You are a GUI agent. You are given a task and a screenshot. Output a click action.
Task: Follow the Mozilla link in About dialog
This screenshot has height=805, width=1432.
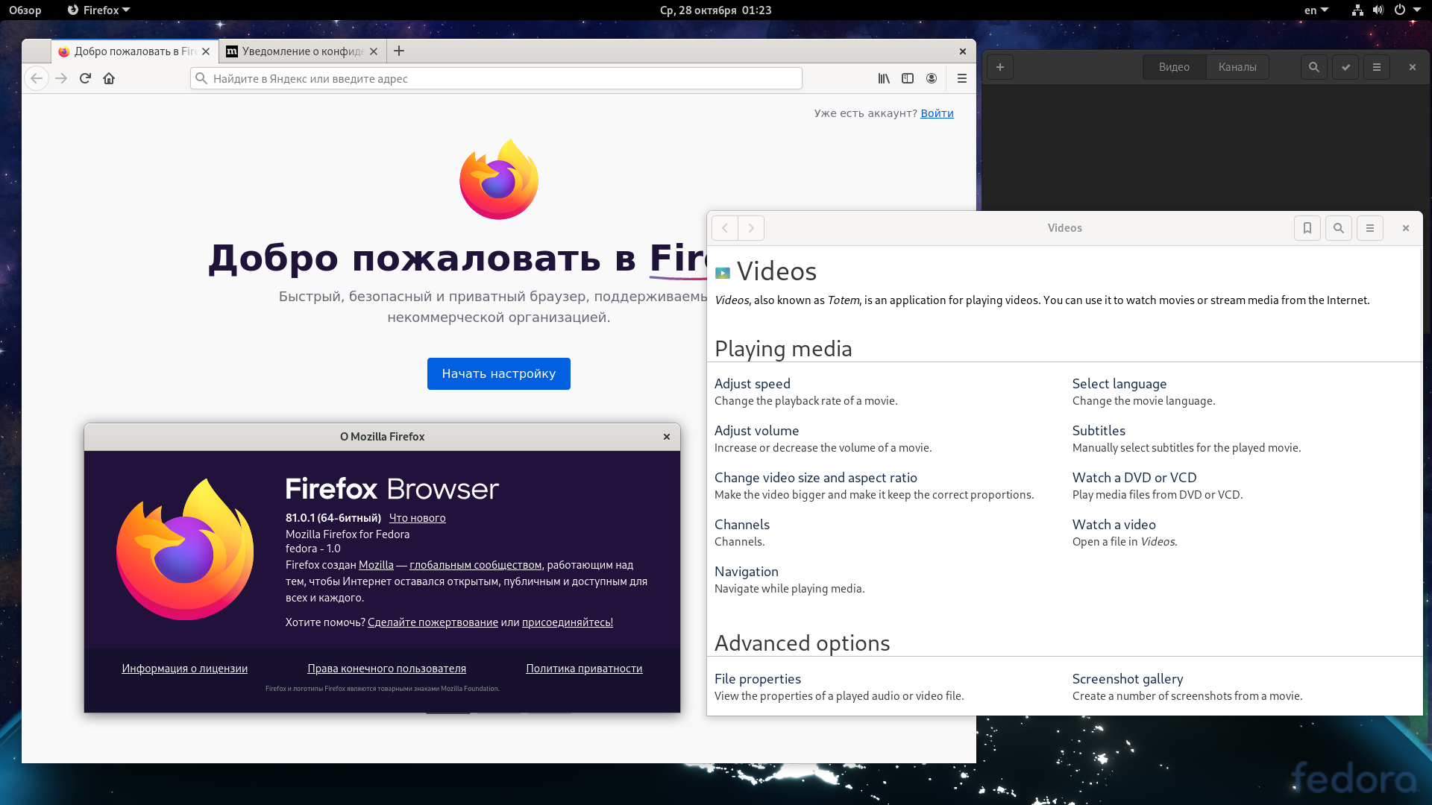click(x=376, y=565)
